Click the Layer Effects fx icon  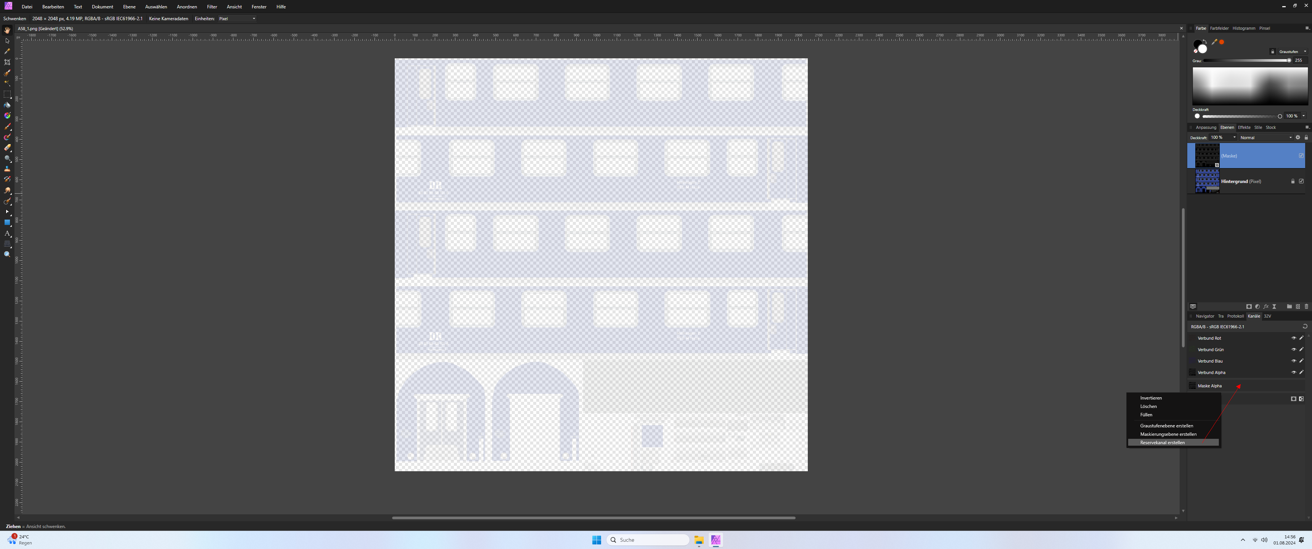(x=1265, y=307)
